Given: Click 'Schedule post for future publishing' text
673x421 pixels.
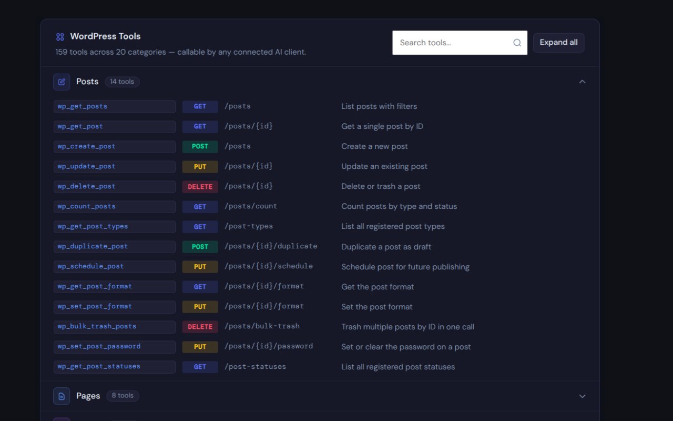Looking at the screenshot, I should 405,267.
